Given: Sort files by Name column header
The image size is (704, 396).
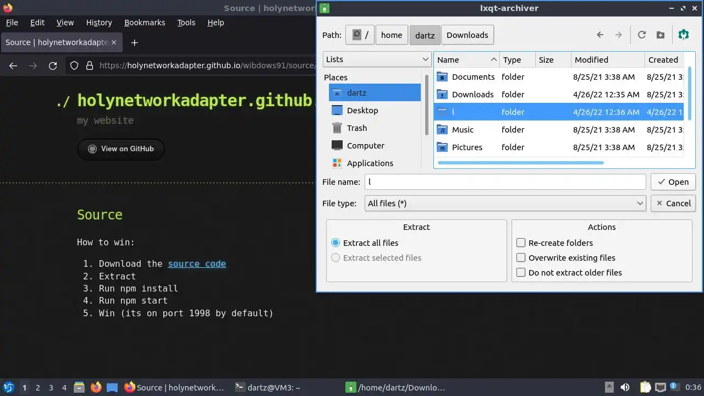Looking at the screenshot, I should point(466,59).
